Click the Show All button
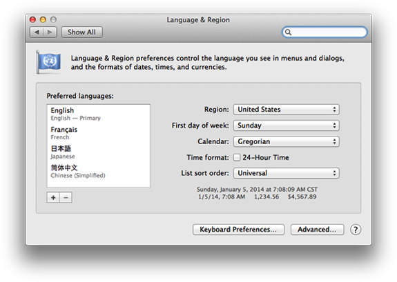Viewport: 397px width, 282px height. [81, 32]
